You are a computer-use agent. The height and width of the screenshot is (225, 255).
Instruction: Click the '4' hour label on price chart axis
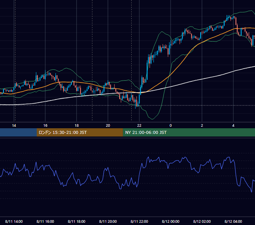tap(233, 126)
